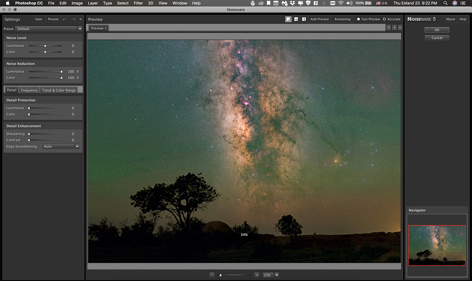Adjust Noise Level Luminance slider

45,46
